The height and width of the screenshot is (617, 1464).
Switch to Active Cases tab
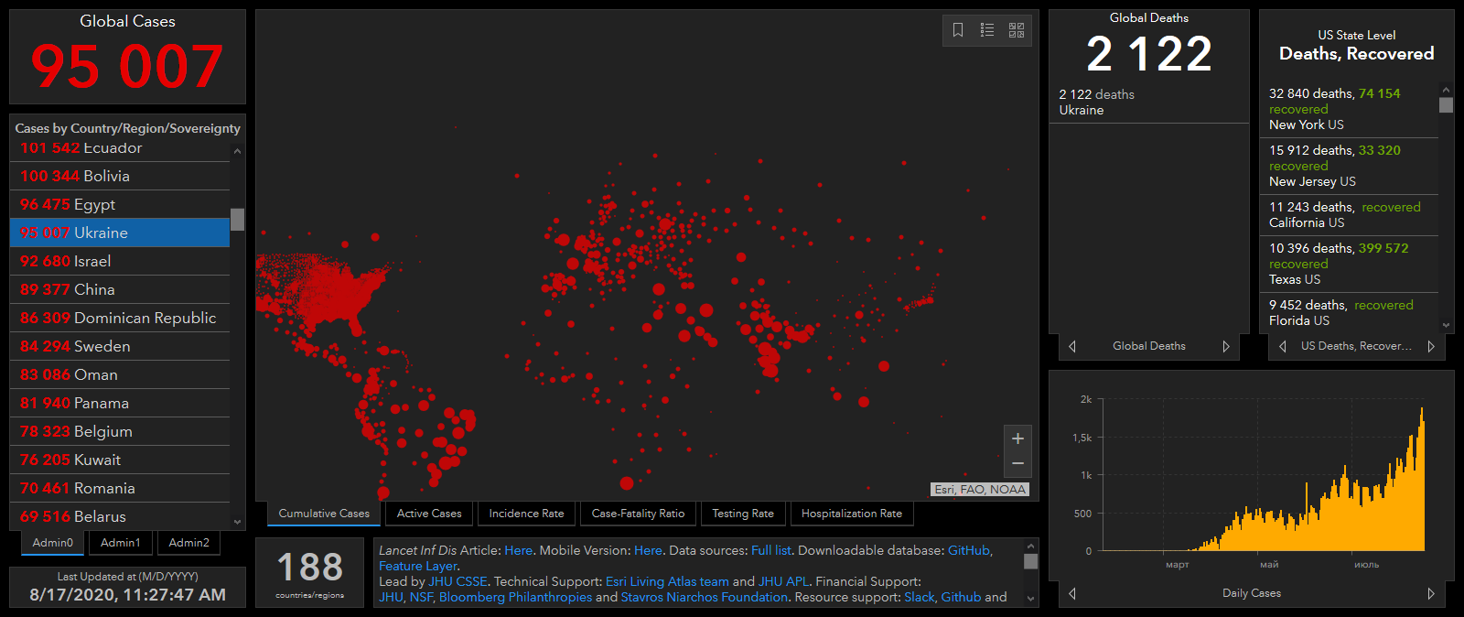(x=429, y=514)
